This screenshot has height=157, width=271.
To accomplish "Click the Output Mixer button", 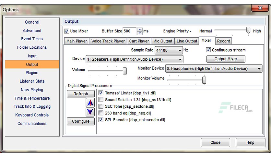I will [226, 59].
